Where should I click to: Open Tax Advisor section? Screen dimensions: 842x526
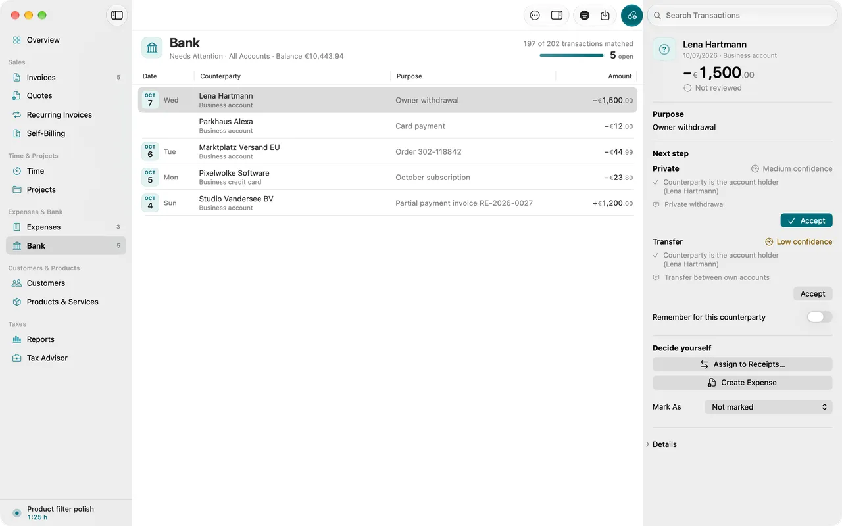point(66,358)
